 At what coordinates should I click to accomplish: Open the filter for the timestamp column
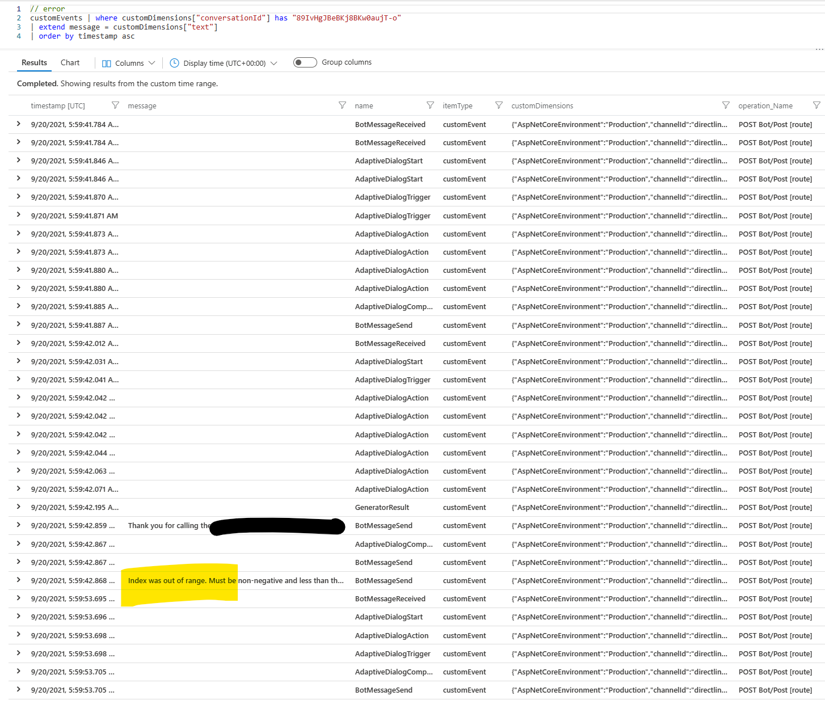(x=115, y=105)
